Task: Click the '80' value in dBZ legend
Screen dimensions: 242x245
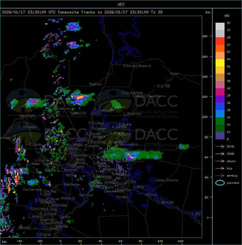Action: [x=229, y=23]
